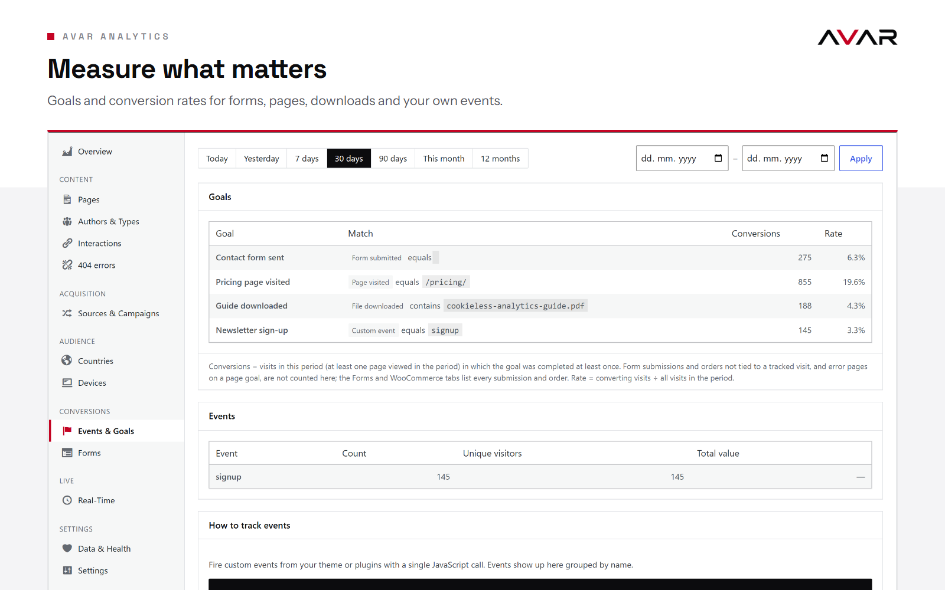
Task: Click the cookieless-analytics-guide.pdf match value
Action: tap(516, 306)
